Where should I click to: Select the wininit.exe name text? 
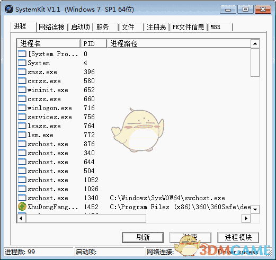pyautogui.click(x=48, y=90)
